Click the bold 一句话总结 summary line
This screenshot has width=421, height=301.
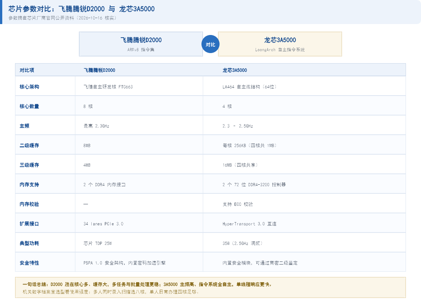[147, 284]
